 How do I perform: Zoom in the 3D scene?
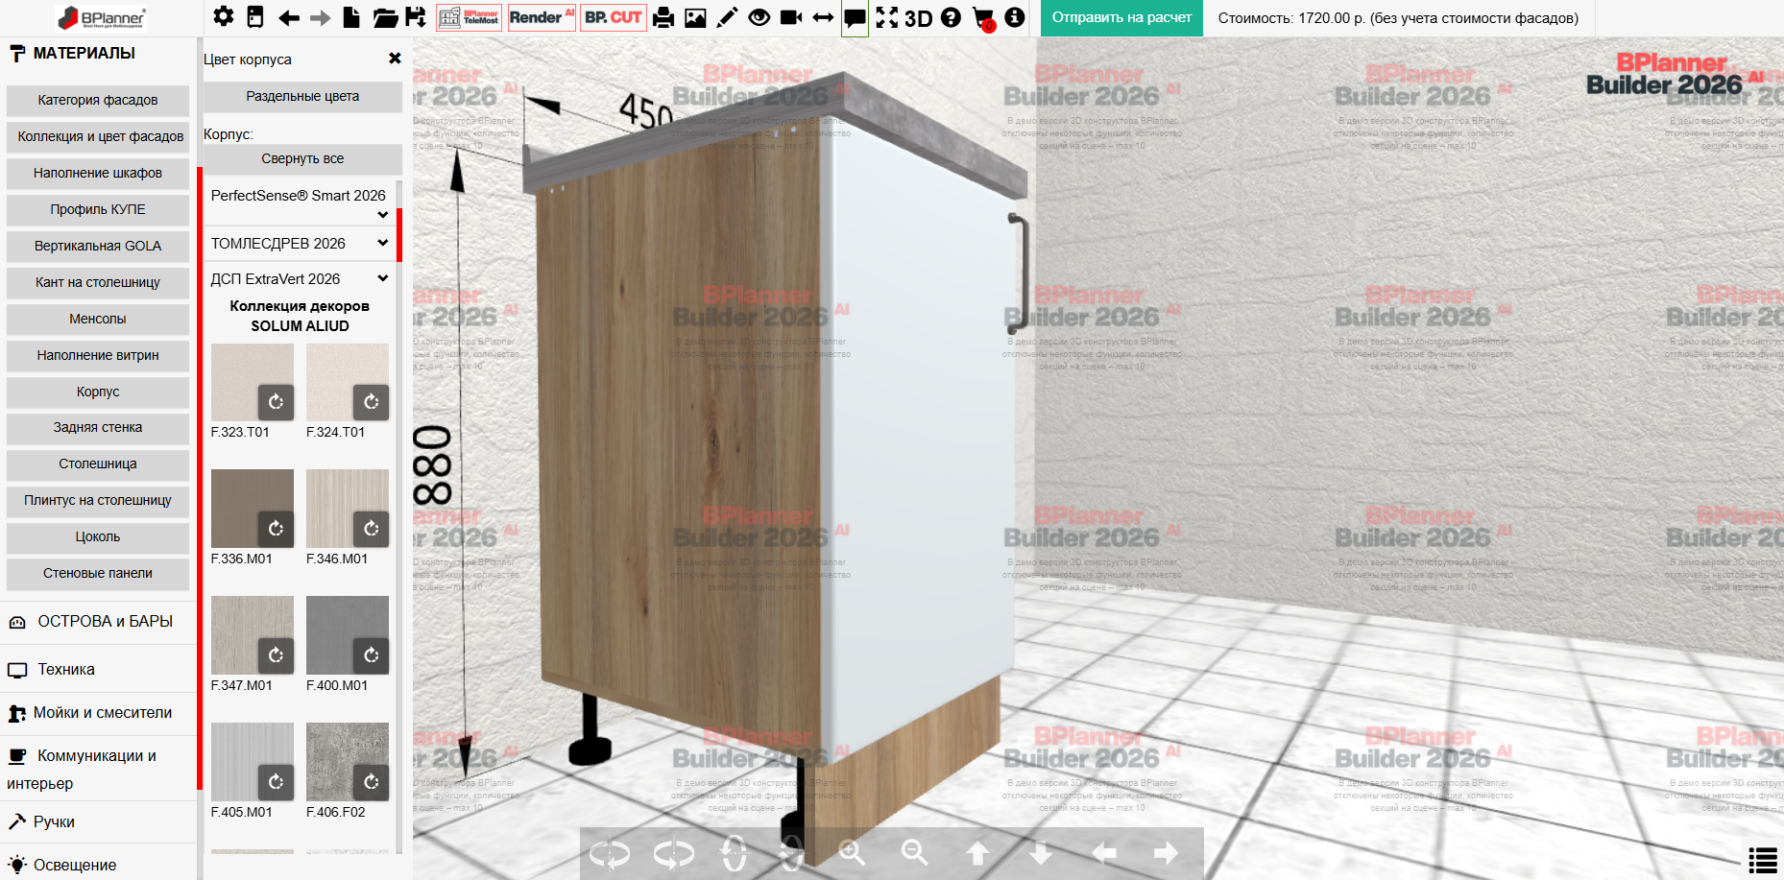[x=852, y=852]
